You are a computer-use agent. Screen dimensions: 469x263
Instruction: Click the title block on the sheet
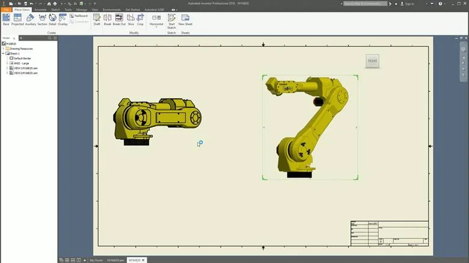pyautogui.click(x=390, y=233)
